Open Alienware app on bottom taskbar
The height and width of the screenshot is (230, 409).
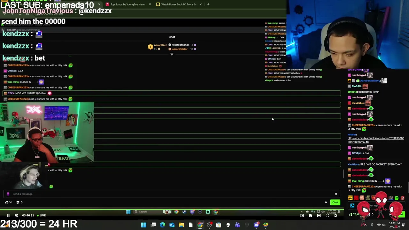click(x=228, y=225)
